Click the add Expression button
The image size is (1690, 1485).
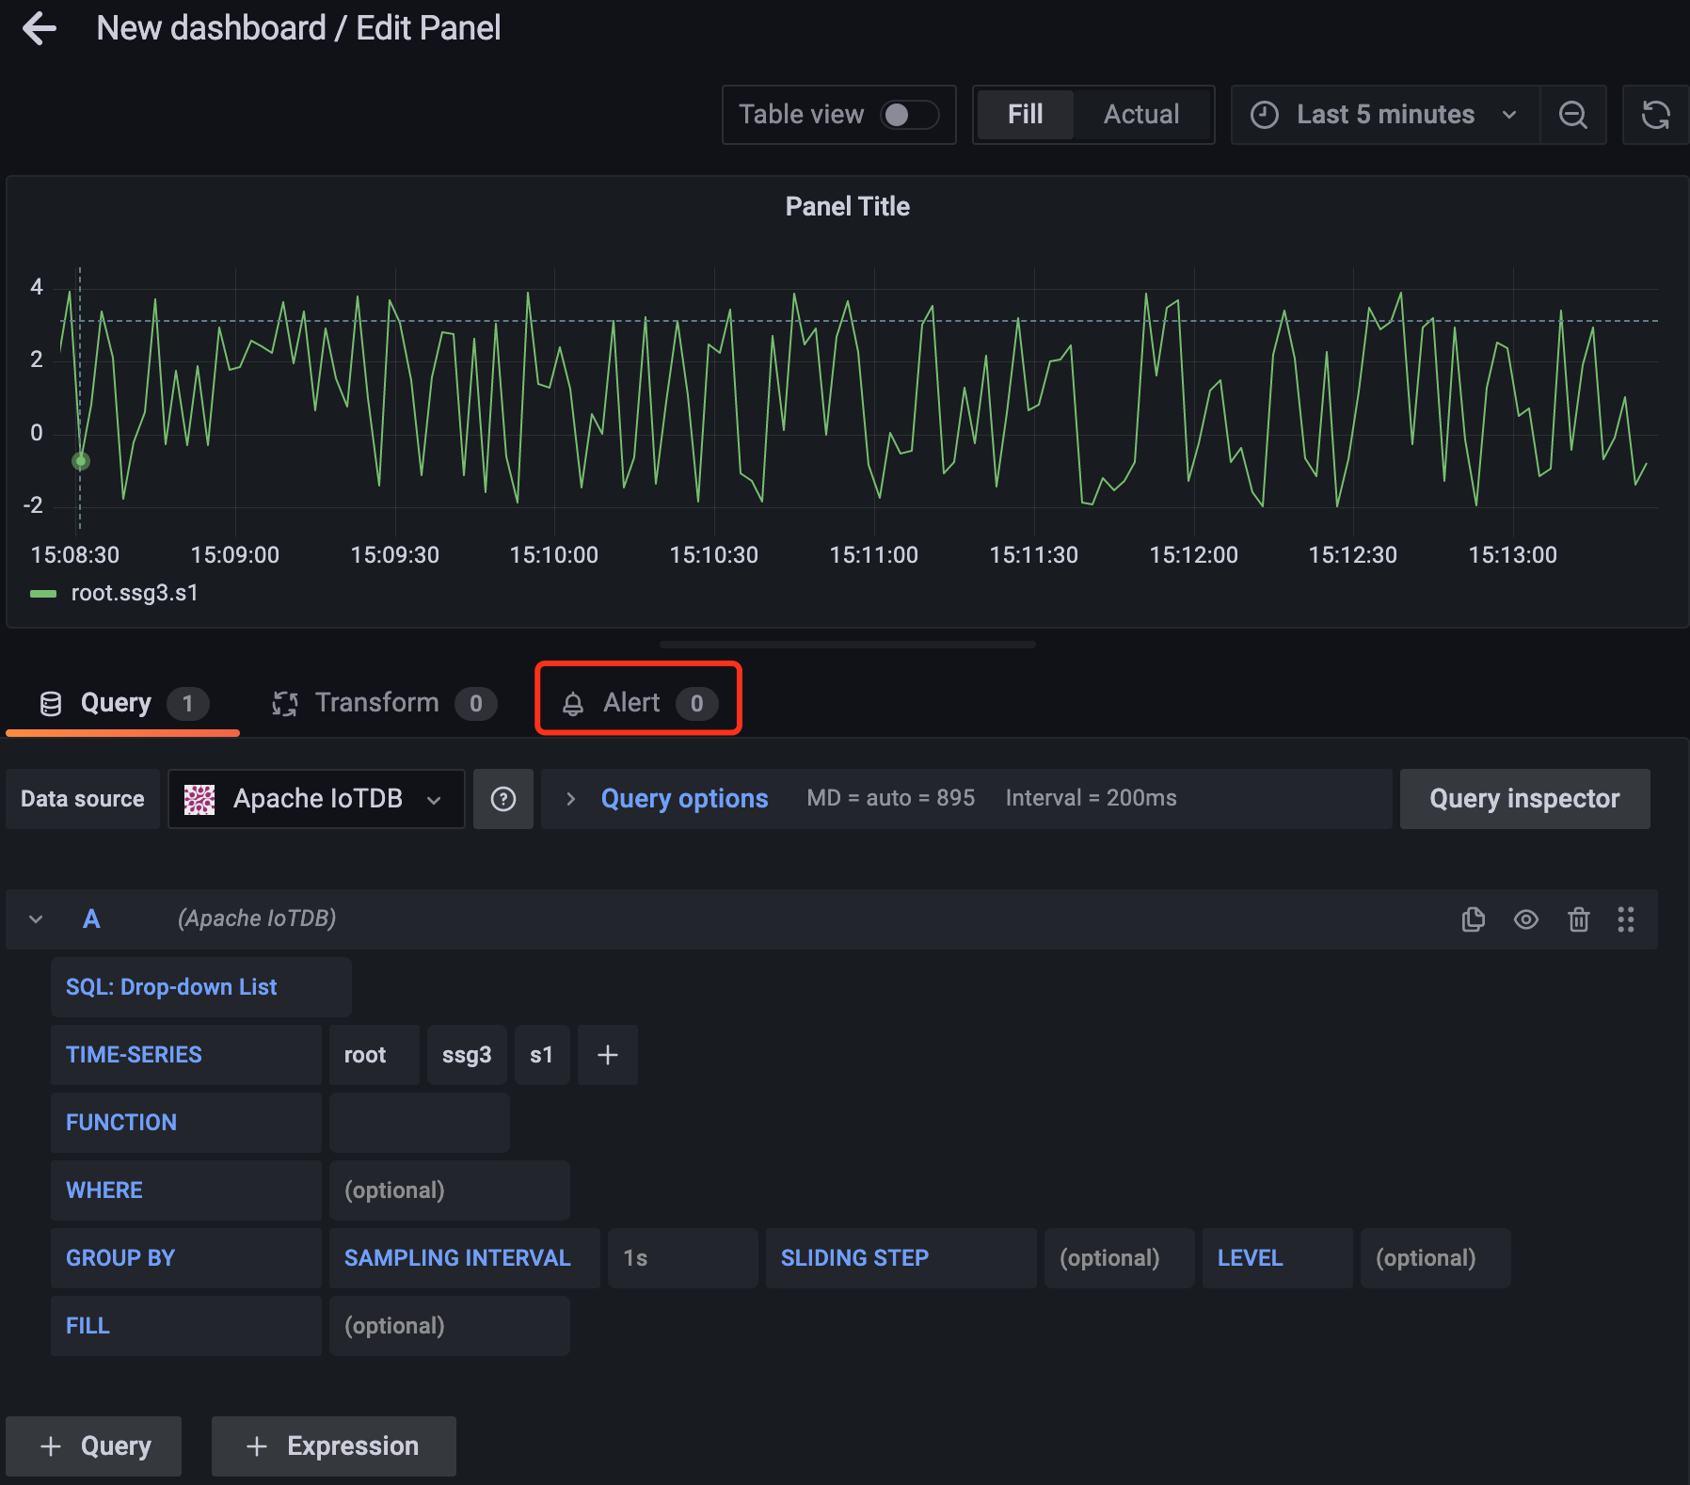coord(334,1446)
